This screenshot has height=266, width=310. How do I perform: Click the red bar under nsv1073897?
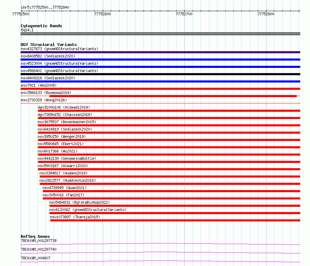coord(175,220)
